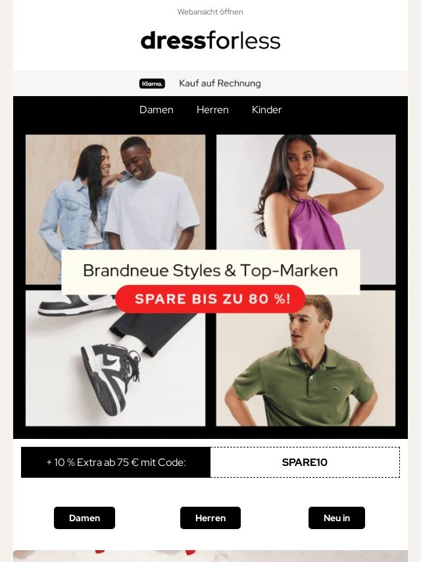Image resolution: width=421 pixels, height=562 pixels.
Task: Click the partially visible banner at bottom
Action: pos(210,556)
